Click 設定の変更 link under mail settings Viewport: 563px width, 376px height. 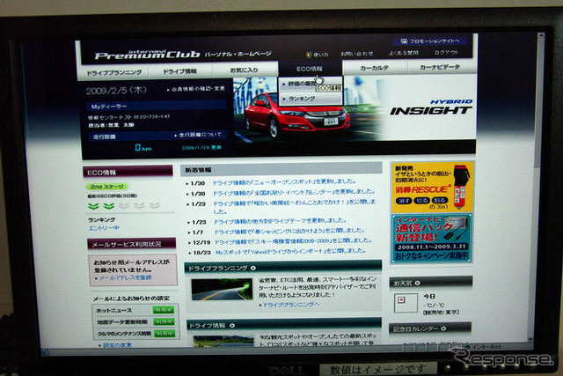(115, 345)
